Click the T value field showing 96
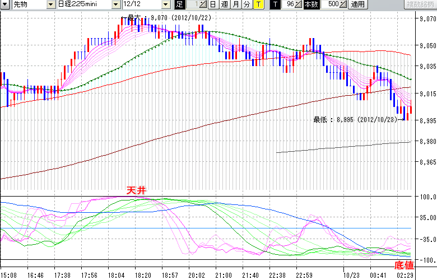 288,4
